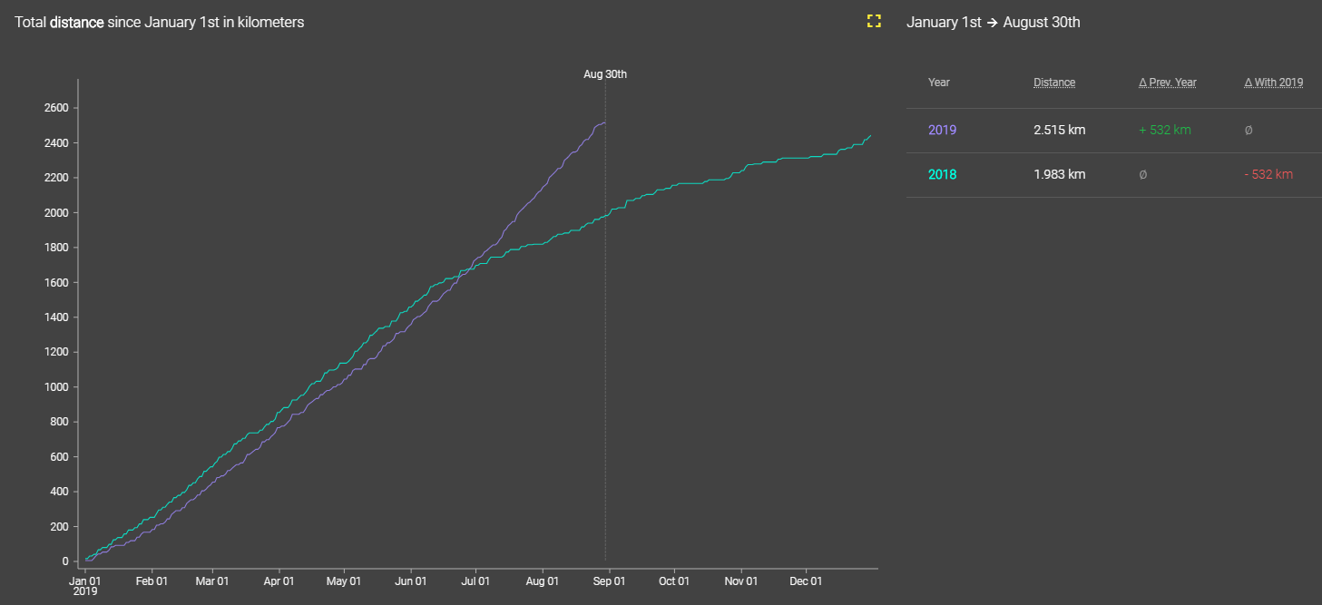
Task: Click the Aug 30th marker label
Action: pyautogui.click(x=604, y=74)
